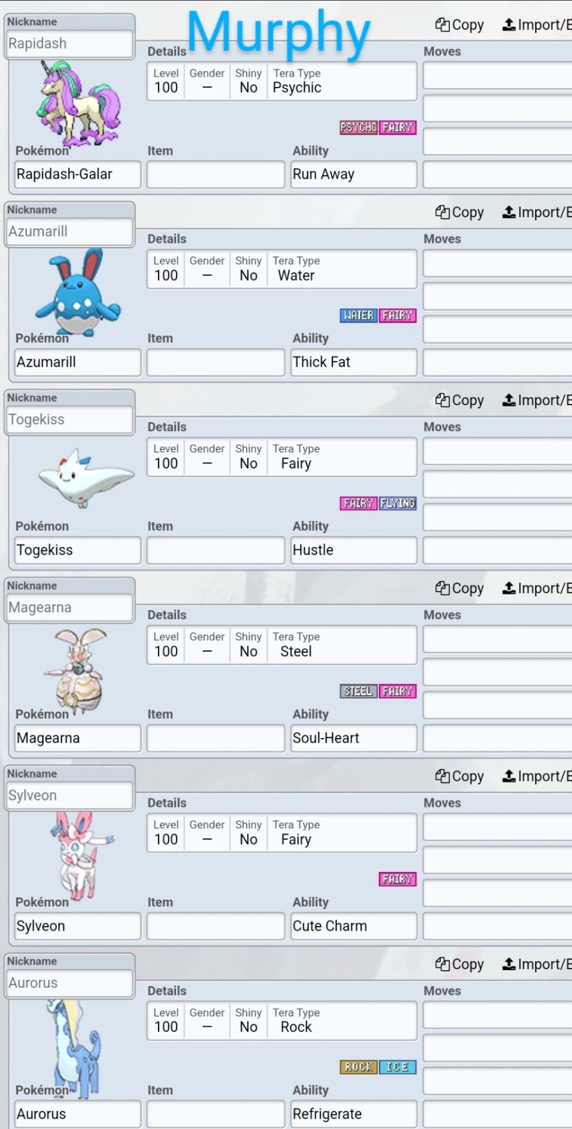Open Import/Export for Magearna
Image resolution: width=572 pixels, height=1129 pixels.
pyautogui.click(x=537, y=589)
